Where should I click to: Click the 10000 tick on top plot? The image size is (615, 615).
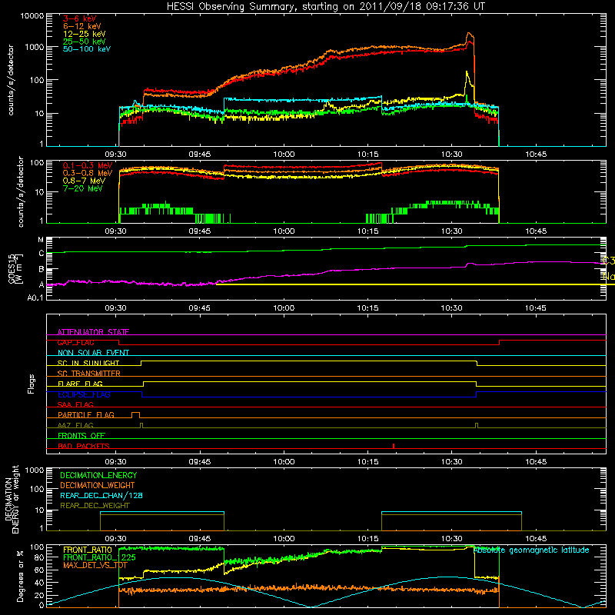pos(32,15)
